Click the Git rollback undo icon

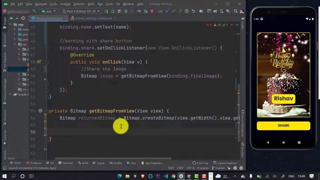coord(193,11)
